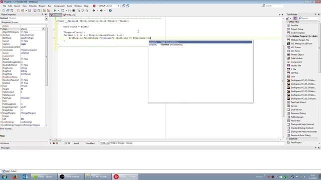The image size is (321, 180).
Task: Open Firefox from the taskbar
Action: pyautogui.click(x=15, y=176)
